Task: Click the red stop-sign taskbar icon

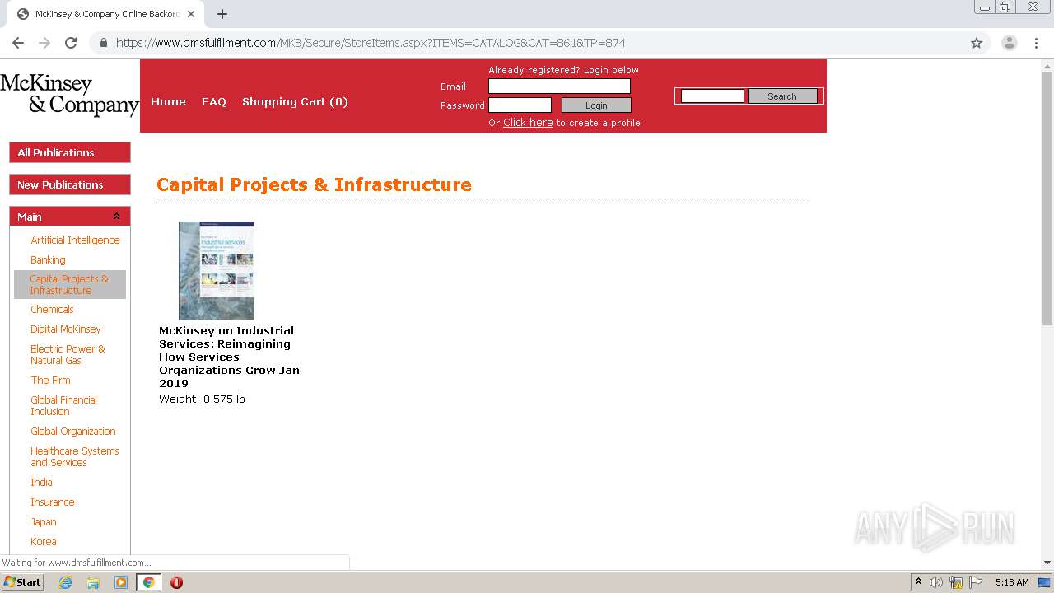Action: point(176,582)
